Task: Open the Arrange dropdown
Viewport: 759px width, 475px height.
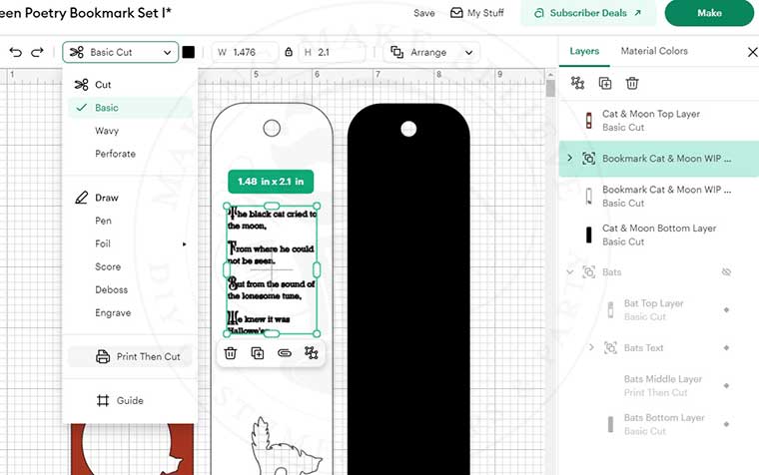Action: (432, 52)
